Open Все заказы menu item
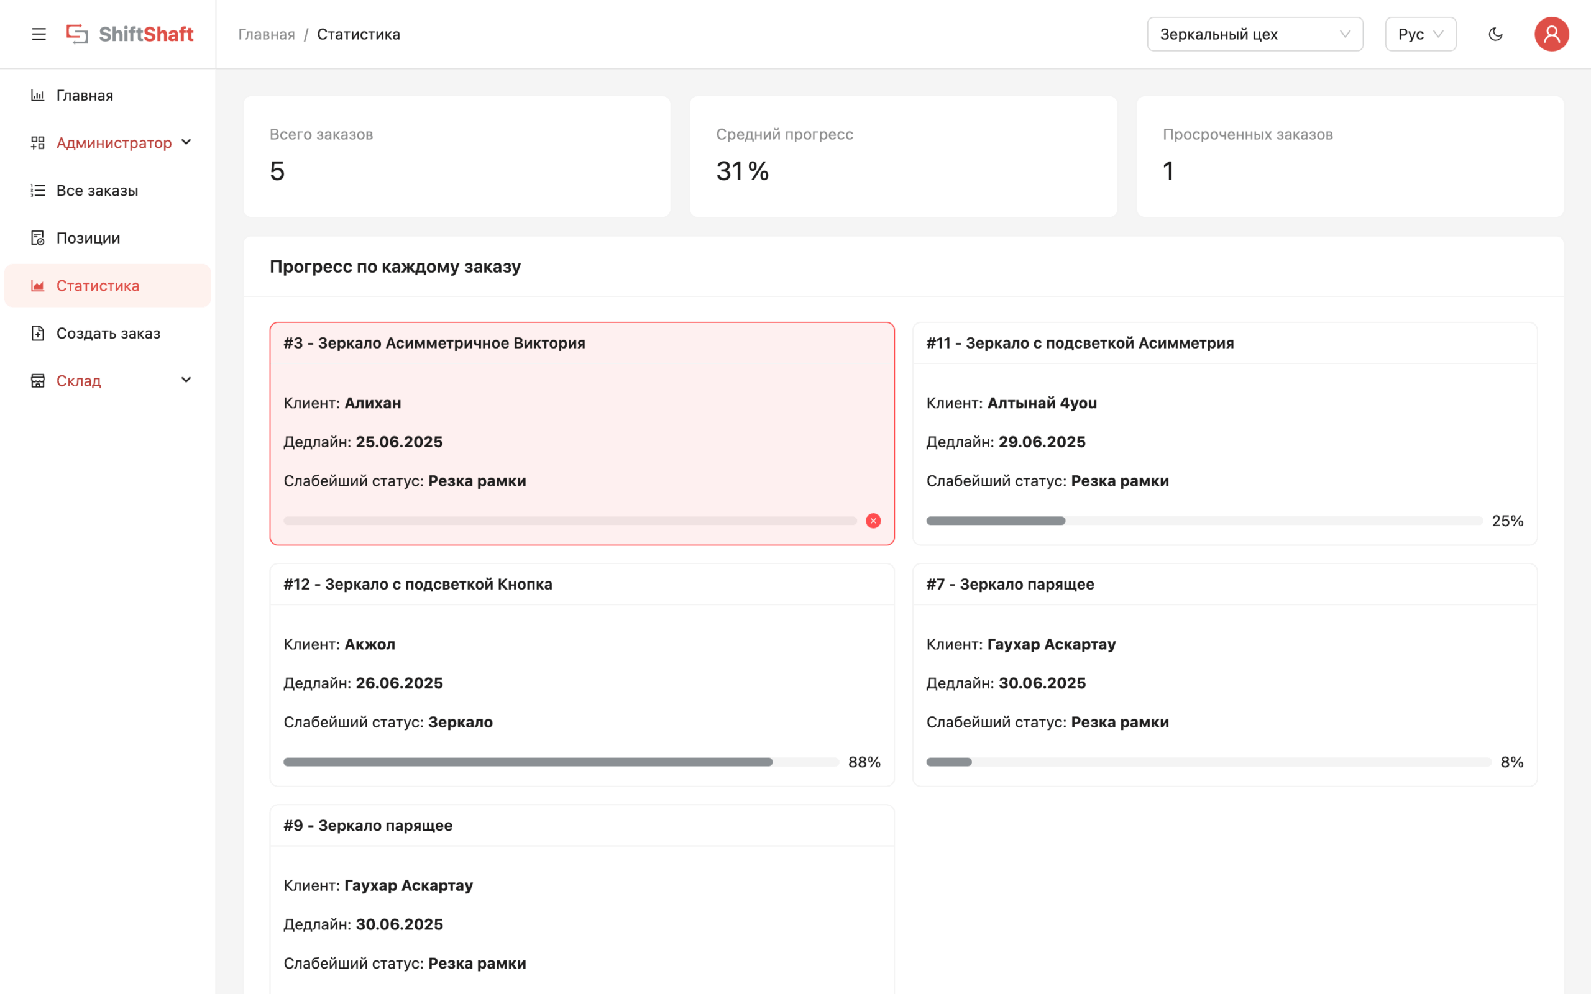Image resolution: width=1591 pixels, height=994 pixels. (x=98, y=191)
